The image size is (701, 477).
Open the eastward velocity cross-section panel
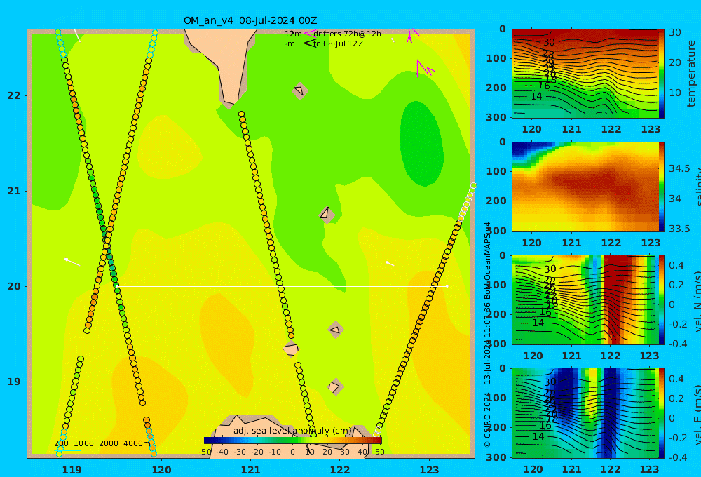point(585,413)
